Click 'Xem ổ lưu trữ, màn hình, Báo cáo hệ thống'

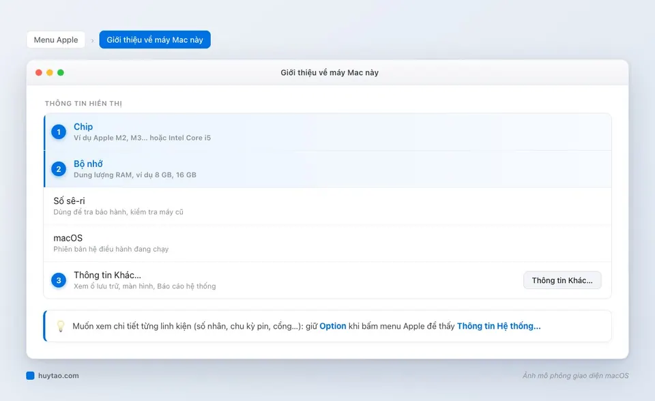[145, 286]
